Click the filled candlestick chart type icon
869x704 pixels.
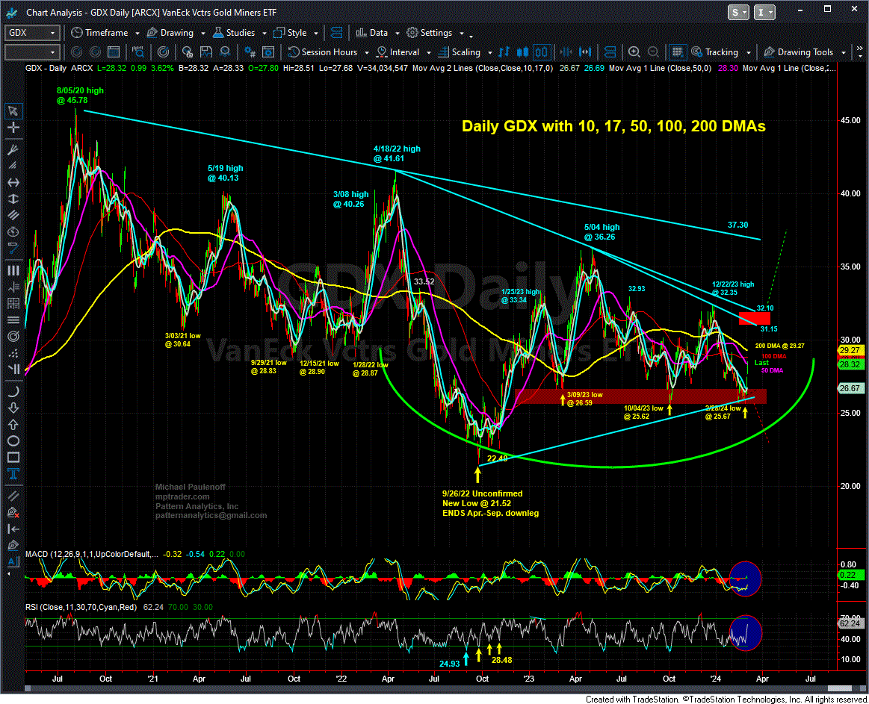click(x=522, y=52)
